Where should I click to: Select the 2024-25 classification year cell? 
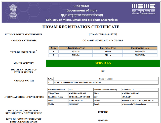75,52
